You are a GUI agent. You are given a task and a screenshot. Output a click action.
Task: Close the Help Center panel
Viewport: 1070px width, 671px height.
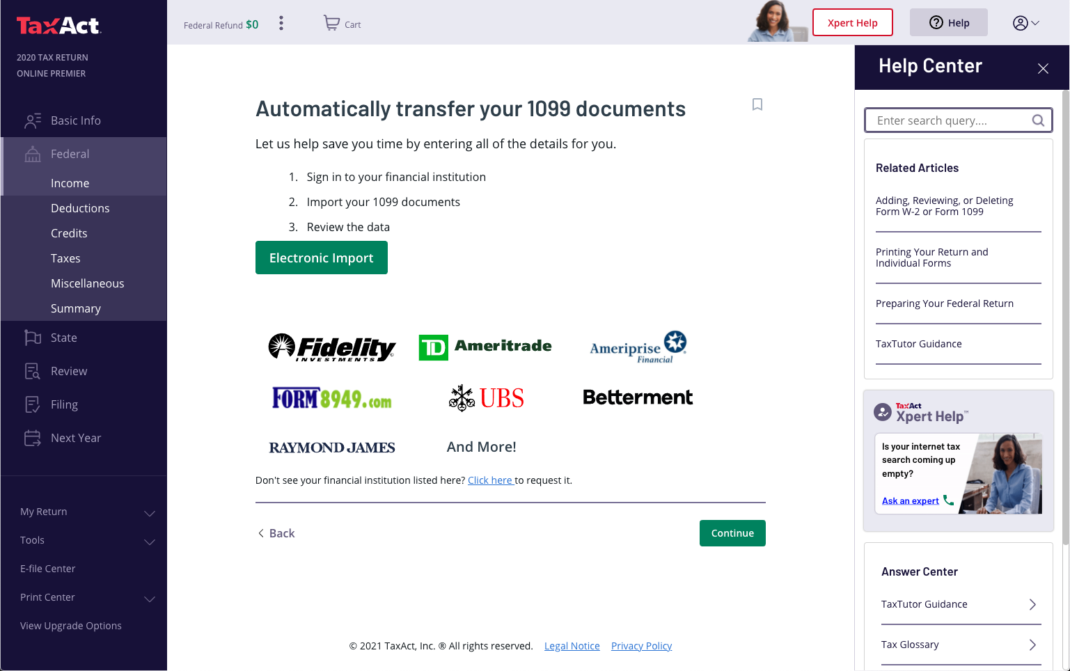(1043, 68)
